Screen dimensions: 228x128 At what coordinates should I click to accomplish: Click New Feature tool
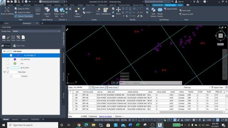tap(78, 12)
